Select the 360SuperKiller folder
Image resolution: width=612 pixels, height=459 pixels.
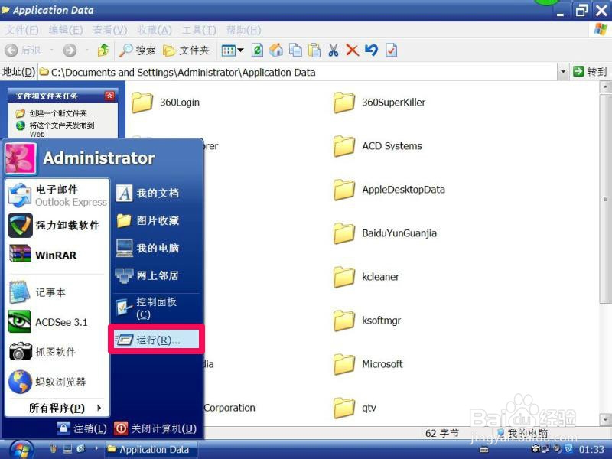(379, 103)
